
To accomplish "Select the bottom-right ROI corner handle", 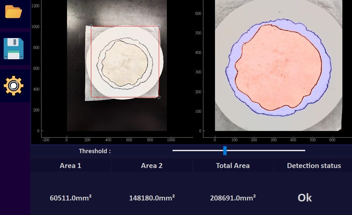I will [x=159, y=97].
